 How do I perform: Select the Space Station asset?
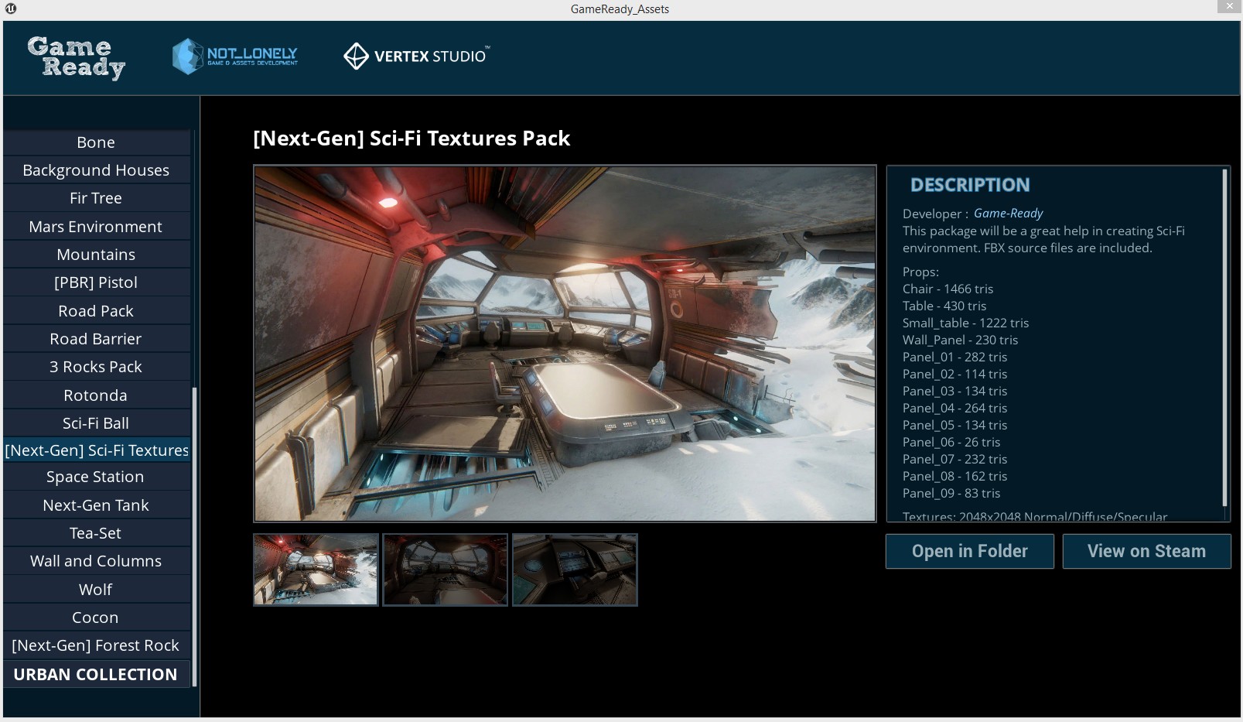point(95,477)
